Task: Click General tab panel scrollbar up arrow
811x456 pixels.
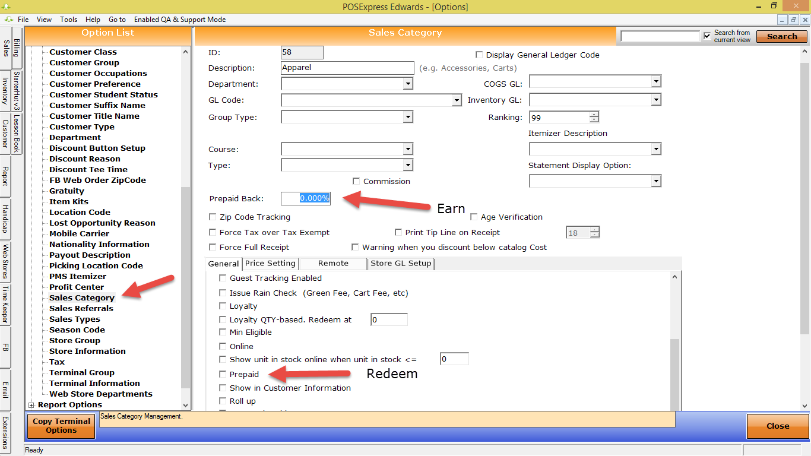Action: (674, 277)
